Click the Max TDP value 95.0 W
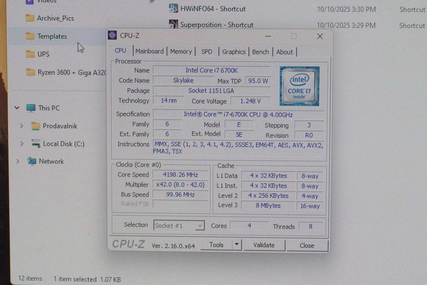The width and height of the screenshot is (427, 285). click(258, 81)
